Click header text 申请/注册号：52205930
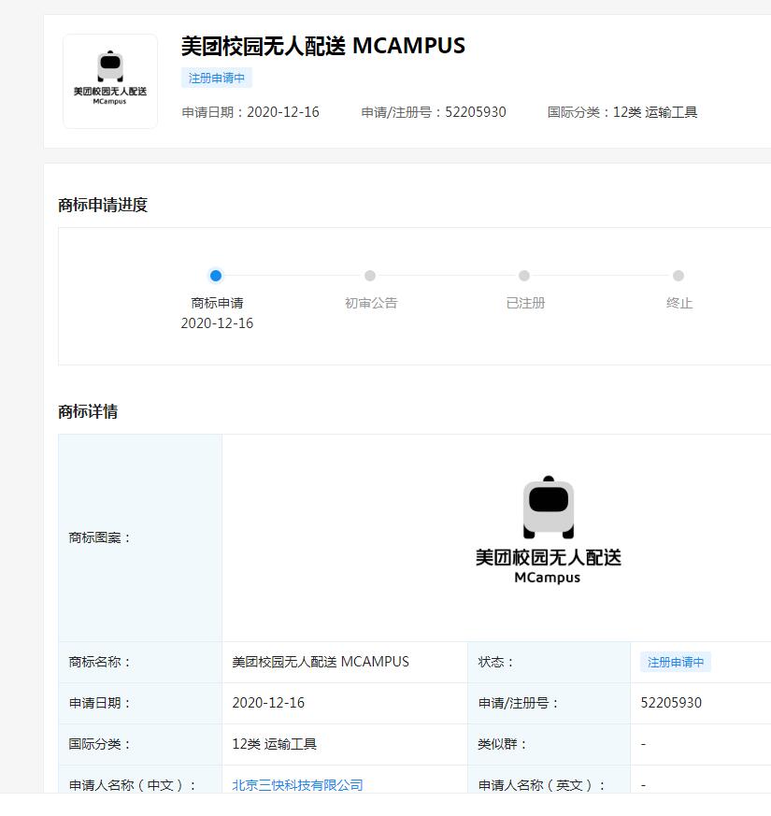This screenshot has width=771, height=816. pyautogui.click(x=434, y=112)
